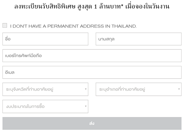Click the นามสกุล placeholder text
The height and width of the screenshot is (132, 184).
coord(106,39)
